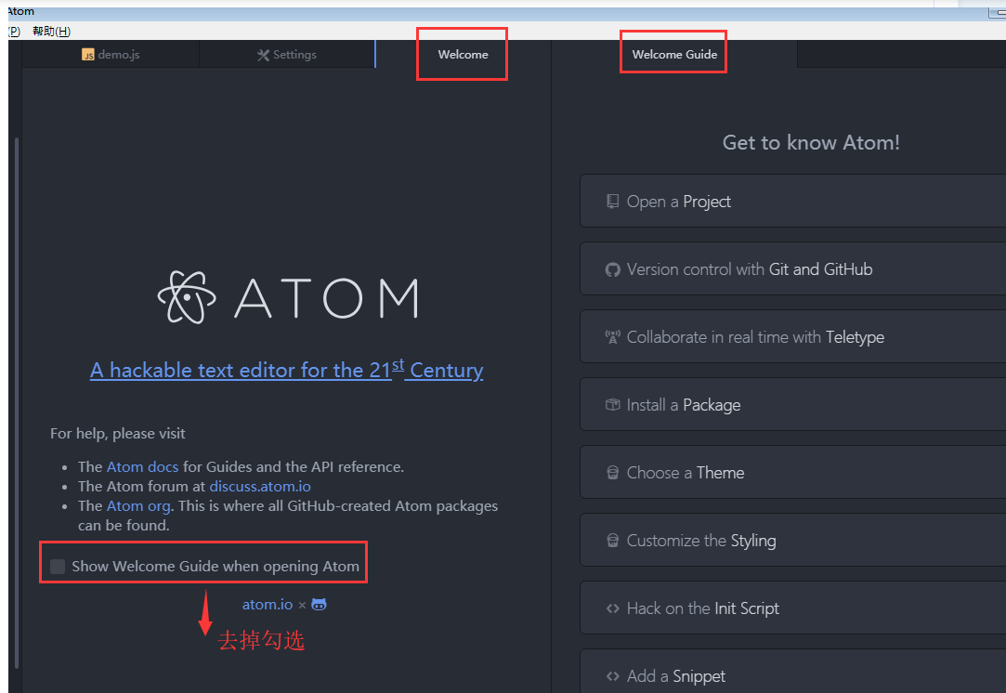
Task: Click the tools icon on the Settings tab
Action: [x=263, y=55]
